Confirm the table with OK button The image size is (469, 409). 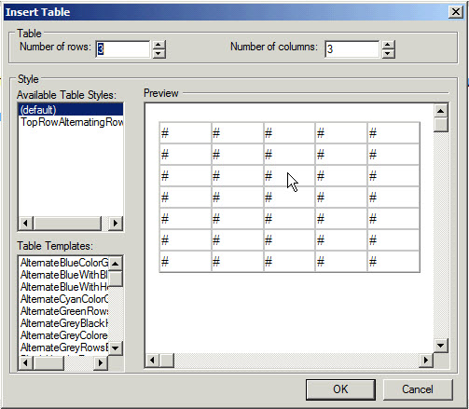tap(340, 389)
